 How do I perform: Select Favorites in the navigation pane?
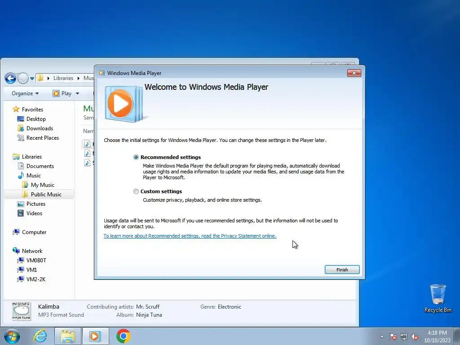[x=32, y=110]
